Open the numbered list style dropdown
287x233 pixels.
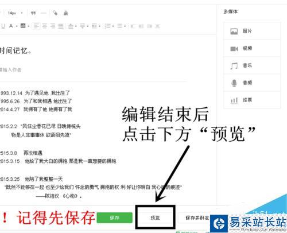tap(113, 26)
